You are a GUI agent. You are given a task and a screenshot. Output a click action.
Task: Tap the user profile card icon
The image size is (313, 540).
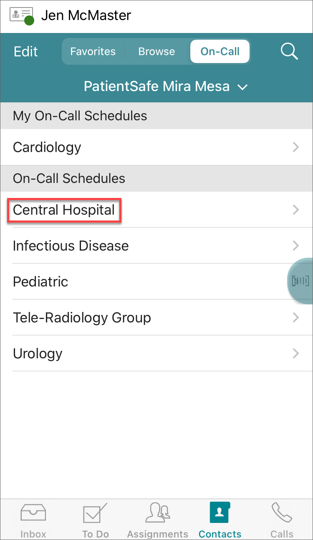point(22,16)
